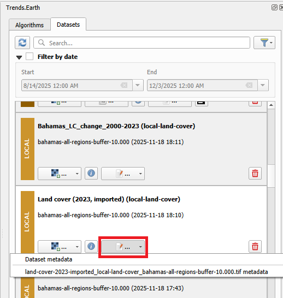Show info for Land cover 2023 imported

(91, 247)
